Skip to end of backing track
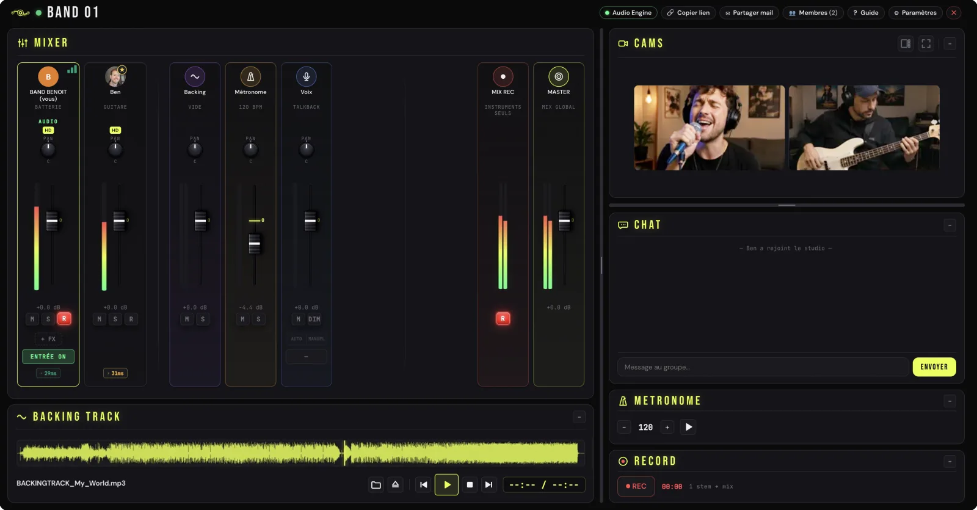Screen dimensions: 977x510 pos(488,485)
